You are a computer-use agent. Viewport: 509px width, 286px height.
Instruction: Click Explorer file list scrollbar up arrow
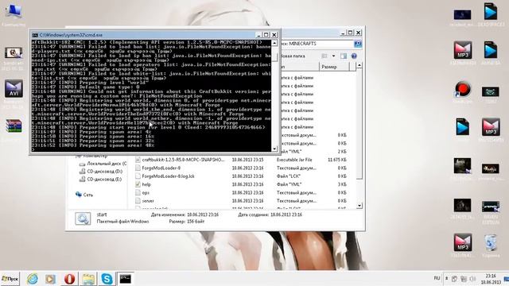point(359,66)
